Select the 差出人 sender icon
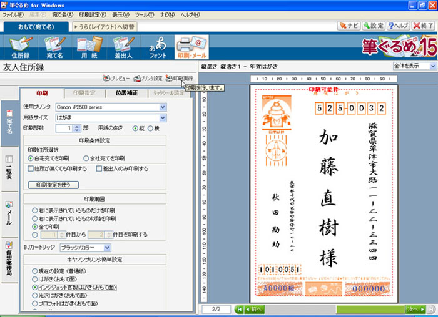The width and height of the screenshot is (438, 317). point(125,47)
